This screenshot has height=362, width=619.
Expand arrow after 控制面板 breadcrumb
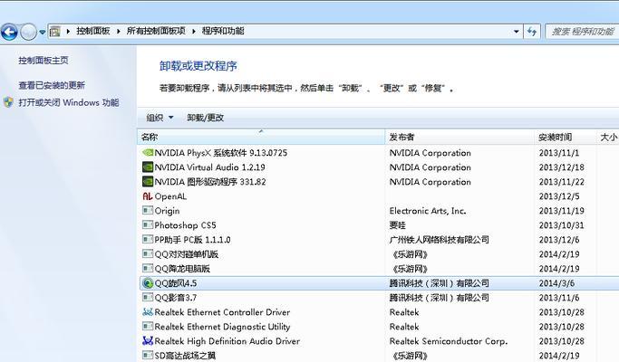point(119,32)
